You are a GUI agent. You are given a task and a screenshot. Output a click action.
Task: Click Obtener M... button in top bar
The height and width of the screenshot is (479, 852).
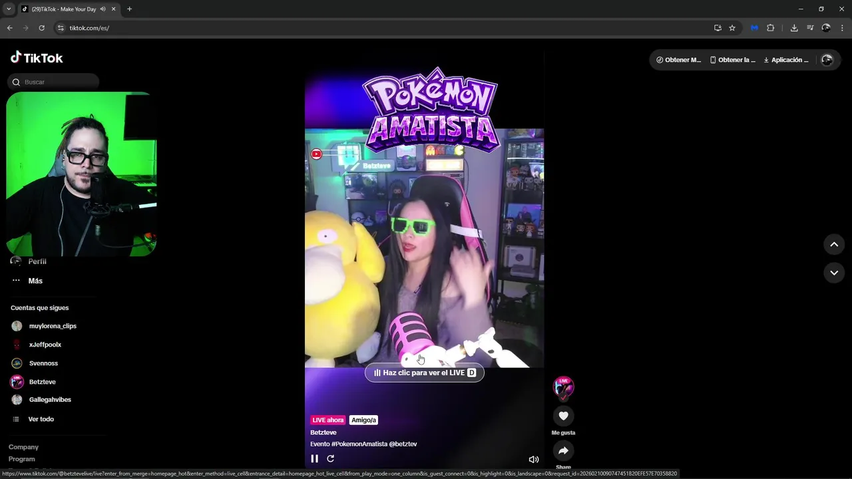pos(678,60)
